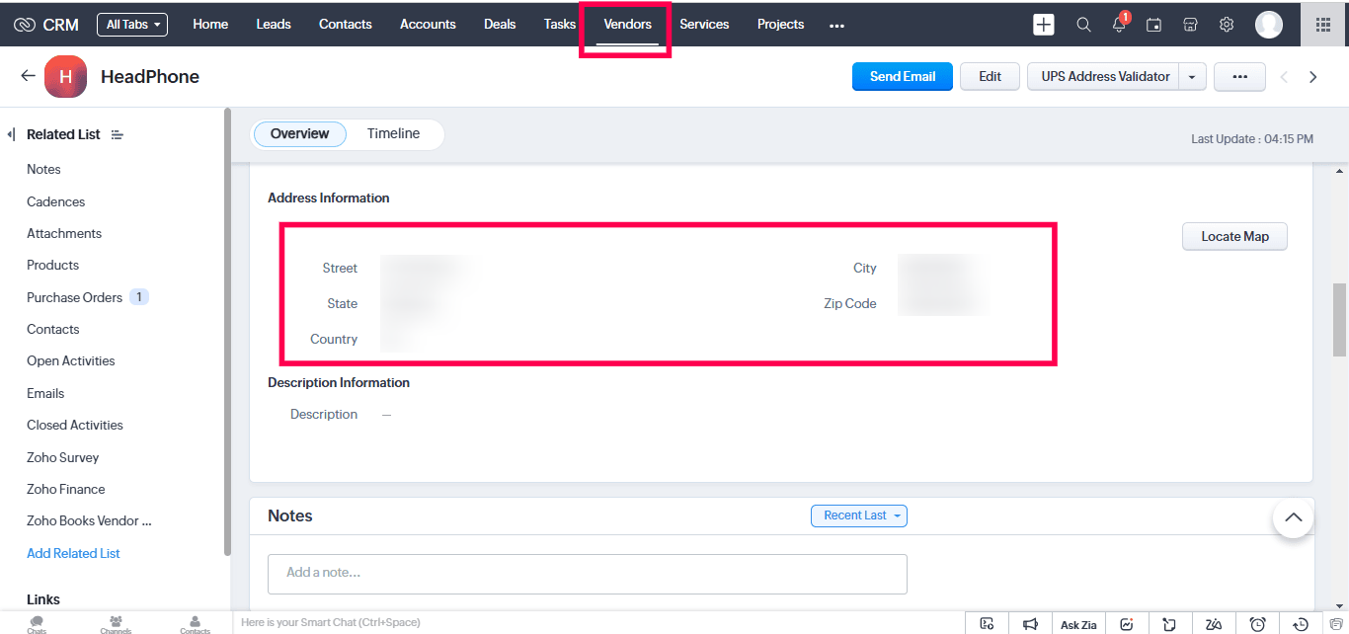Image resolution: width=1349 pixels, height=634 pixels.
Task: Jump to Zoho Finance related list
Action: 65,489
